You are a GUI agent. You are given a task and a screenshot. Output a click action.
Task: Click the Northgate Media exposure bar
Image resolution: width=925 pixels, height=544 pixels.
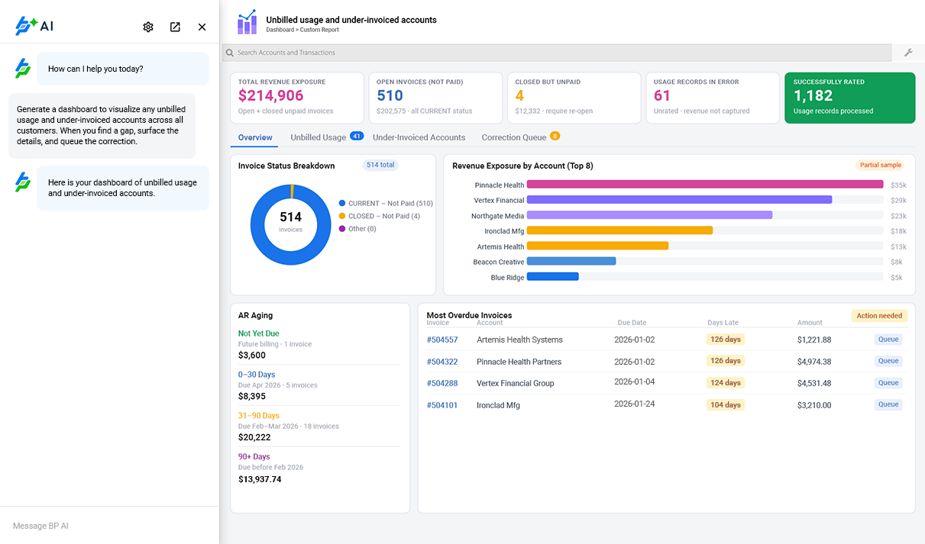pos(649,215)
